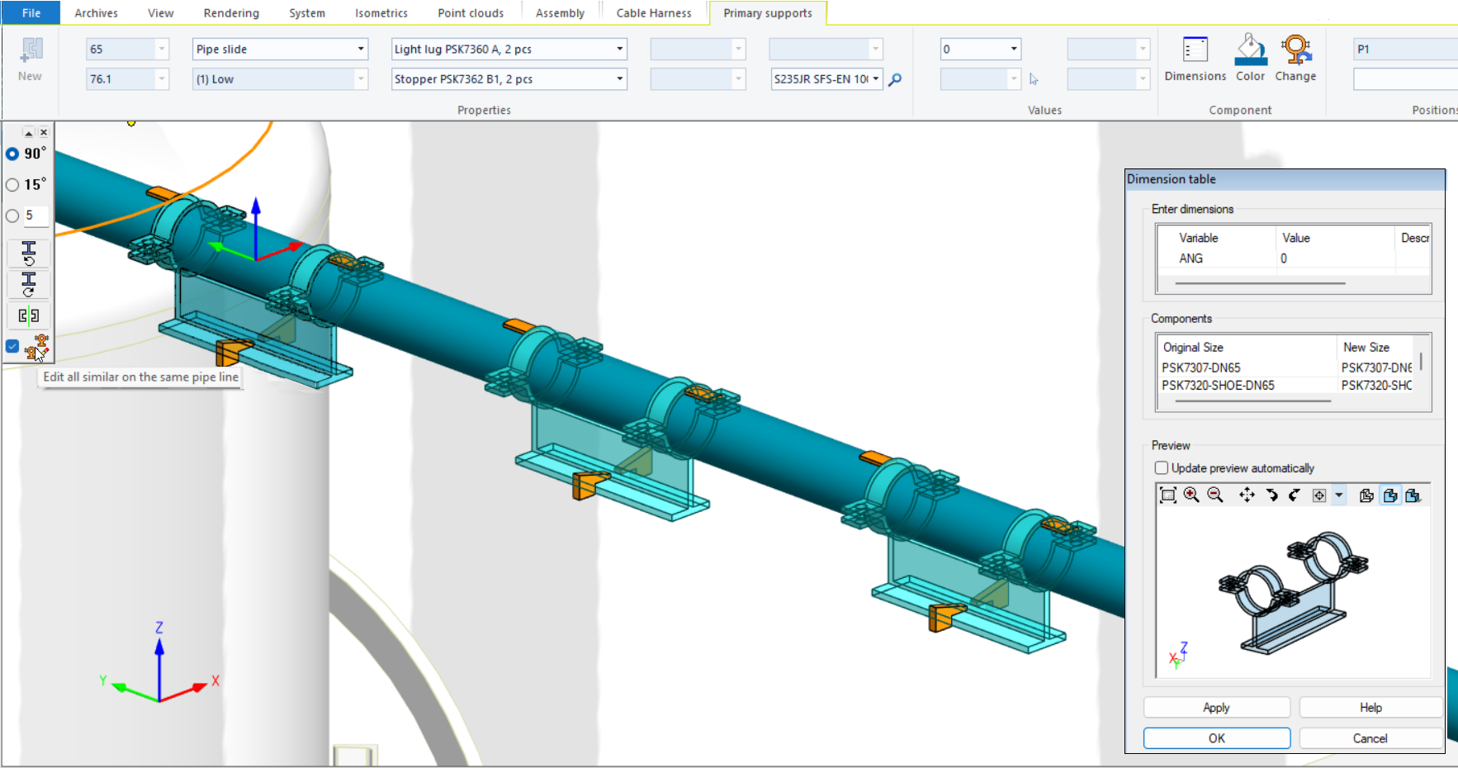Click zoom out in preview toolbar
Viewport: 1458px width, 768px height.
(x=1215, y=495)
